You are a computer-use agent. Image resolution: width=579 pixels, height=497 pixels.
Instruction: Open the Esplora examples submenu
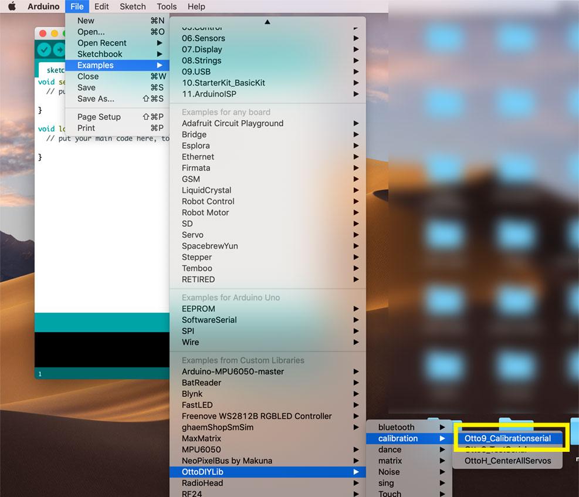pyautogui.click(x=268, y=146)
